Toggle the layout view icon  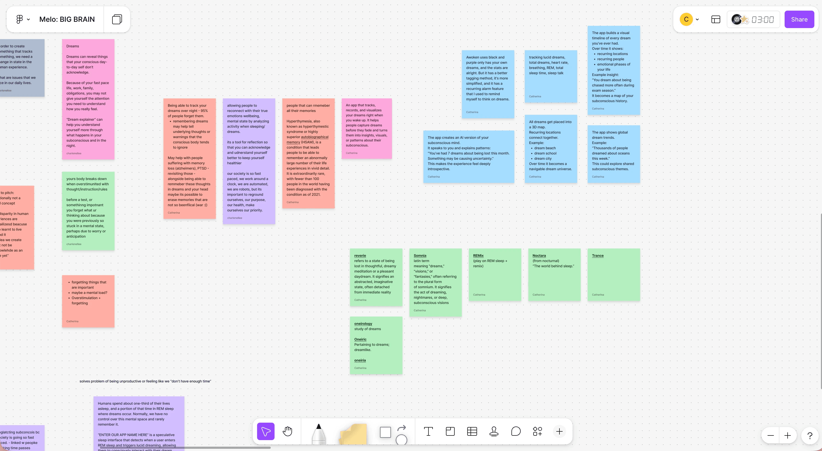(x=716, y=19)
